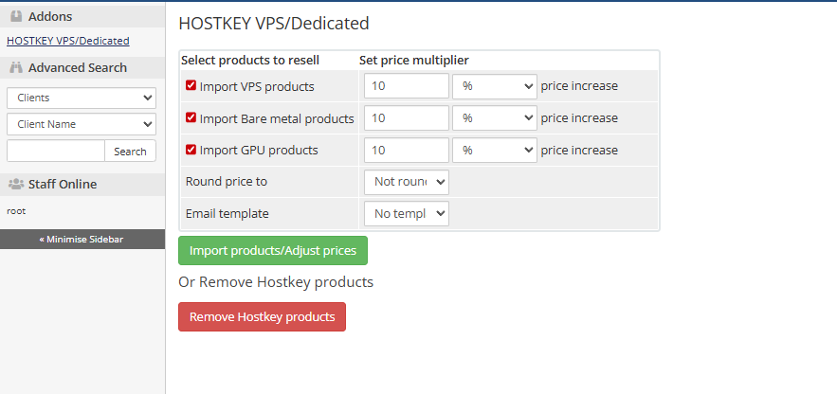Image resolution: width=837 pixels, height=394 pixels.
Task: Open VPS price unit dropdown
Action: 494,86
